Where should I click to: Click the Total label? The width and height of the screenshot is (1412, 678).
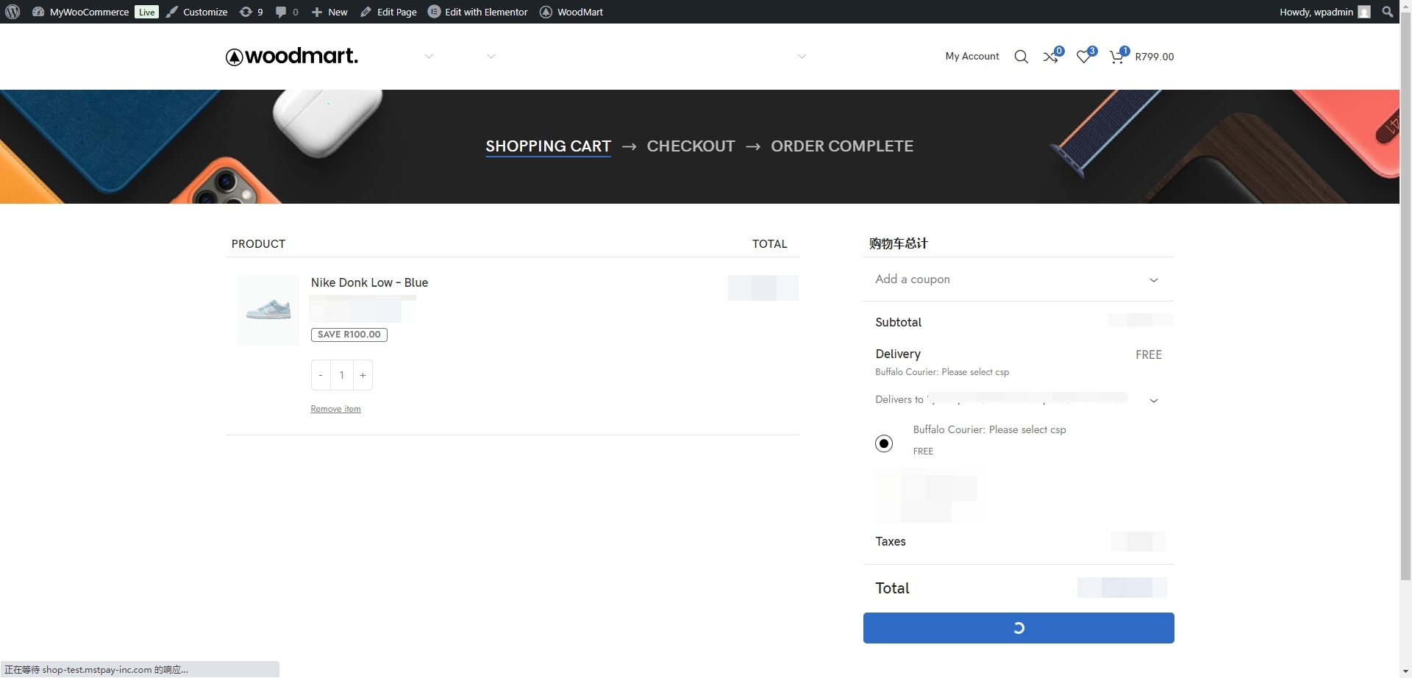click(x=892, y=588)
